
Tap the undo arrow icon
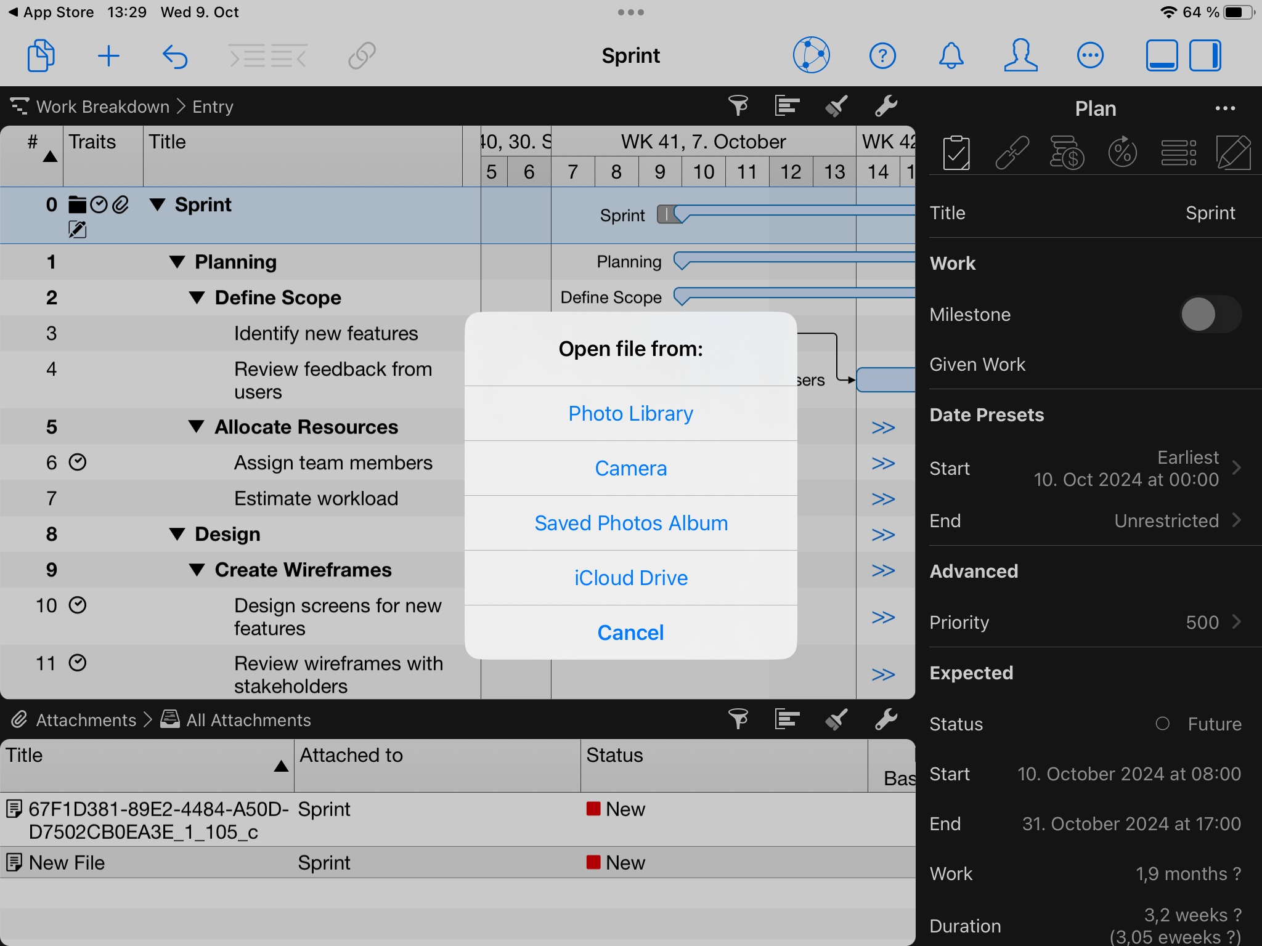175,56
